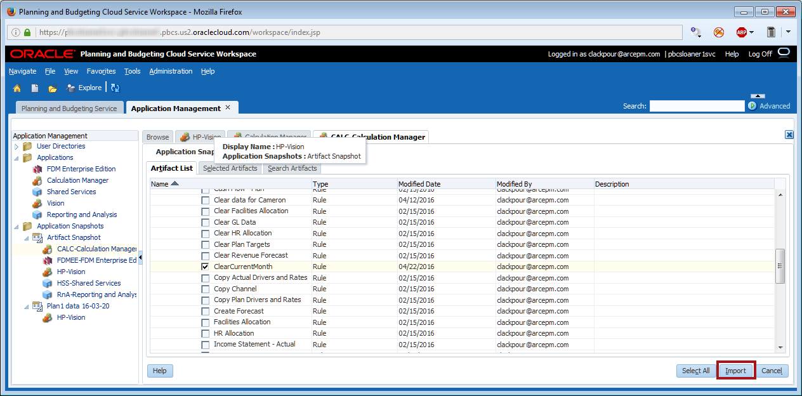Collapse the Application Snapshots tree node
Viewport: 802px width, 396px height.
coord(16,226)
